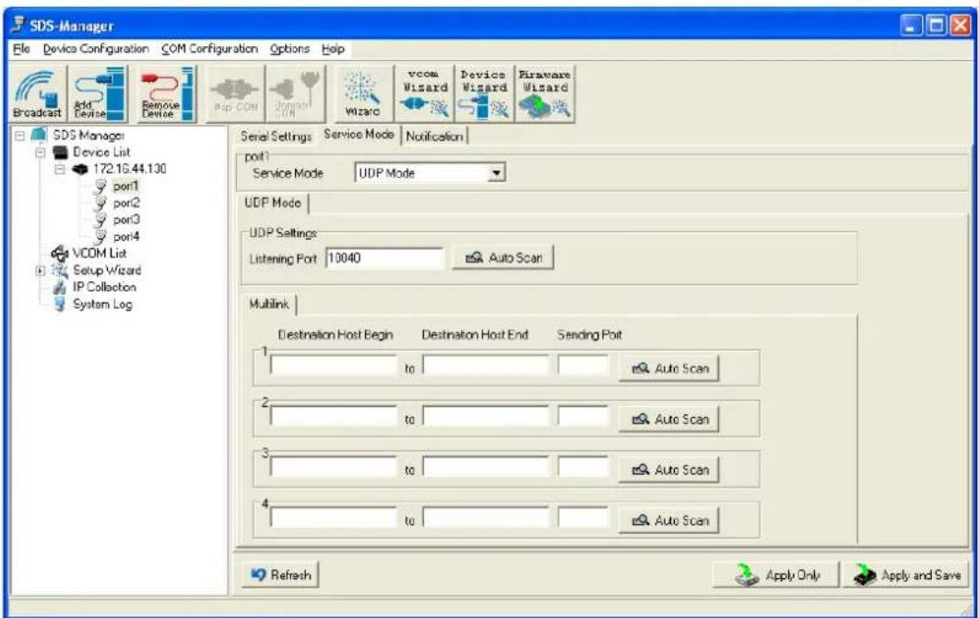This screenshot has width=979, height=618.
Task: Open the Service Mode dropdown
Action: pyautogui.click(x=496, y=173)
